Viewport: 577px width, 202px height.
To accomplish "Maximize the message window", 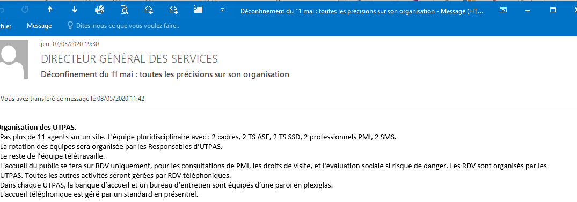I will click(553, 10).
